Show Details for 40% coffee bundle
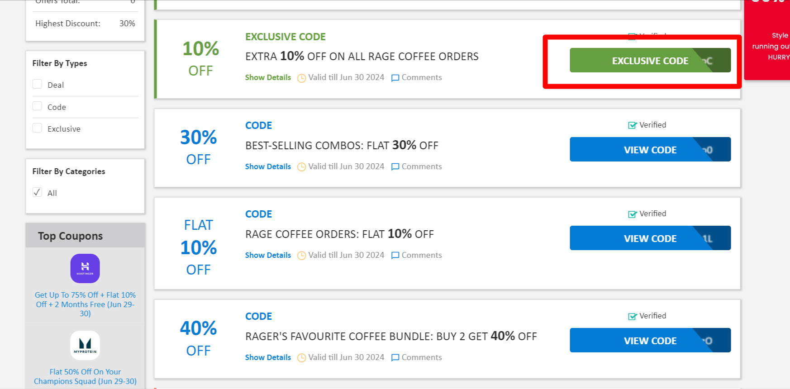790x389 pixels. click(x=268, y=357)
